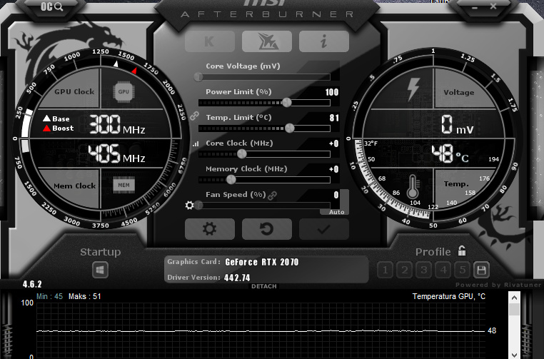
Task: Toggle Auto fan speed button
Action: coord(336,212)
